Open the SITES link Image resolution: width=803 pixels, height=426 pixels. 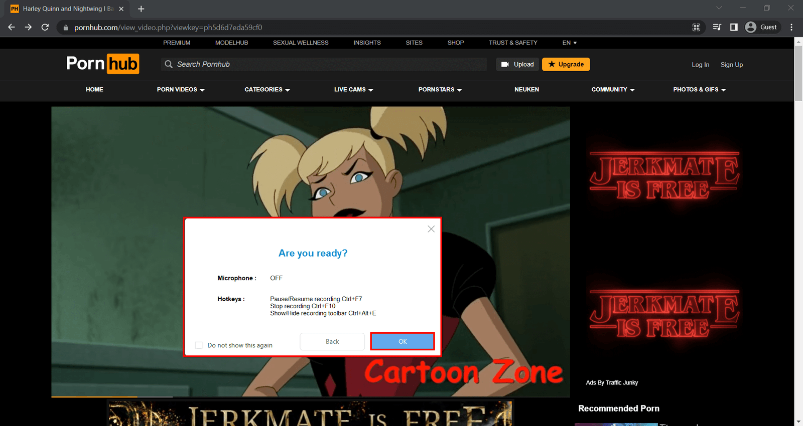pos(414,43)
